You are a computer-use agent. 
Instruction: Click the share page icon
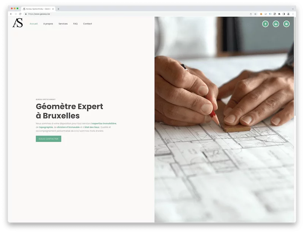251,14
